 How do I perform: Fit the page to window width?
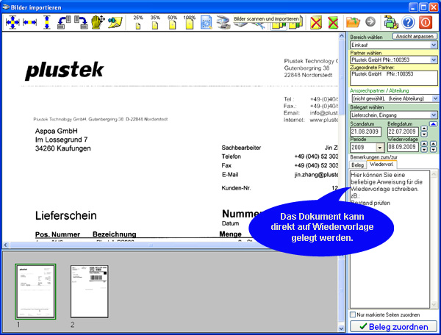(29, 22)
